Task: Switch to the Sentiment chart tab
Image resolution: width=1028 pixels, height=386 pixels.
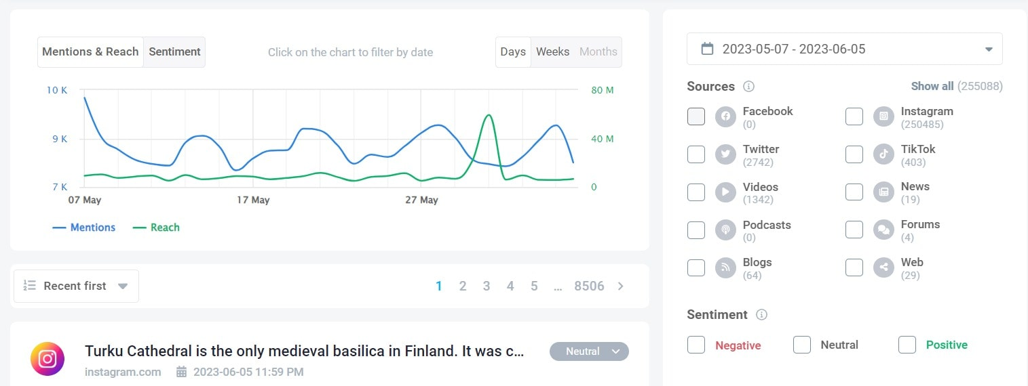Action: 174,51
